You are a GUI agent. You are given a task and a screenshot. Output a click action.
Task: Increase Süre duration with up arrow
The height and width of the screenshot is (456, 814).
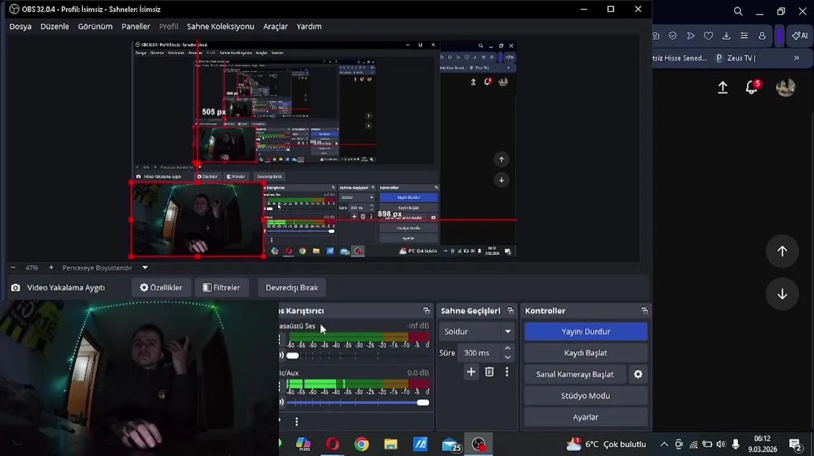(507, 348)
